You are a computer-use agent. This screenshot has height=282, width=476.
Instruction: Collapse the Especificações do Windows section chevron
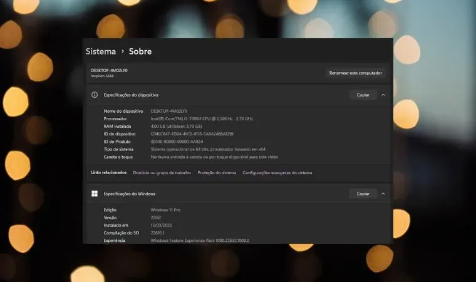coord(383,194)
